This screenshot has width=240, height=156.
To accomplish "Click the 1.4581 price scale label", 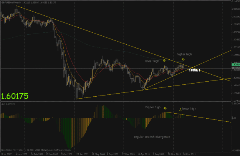I will [236, 86].
